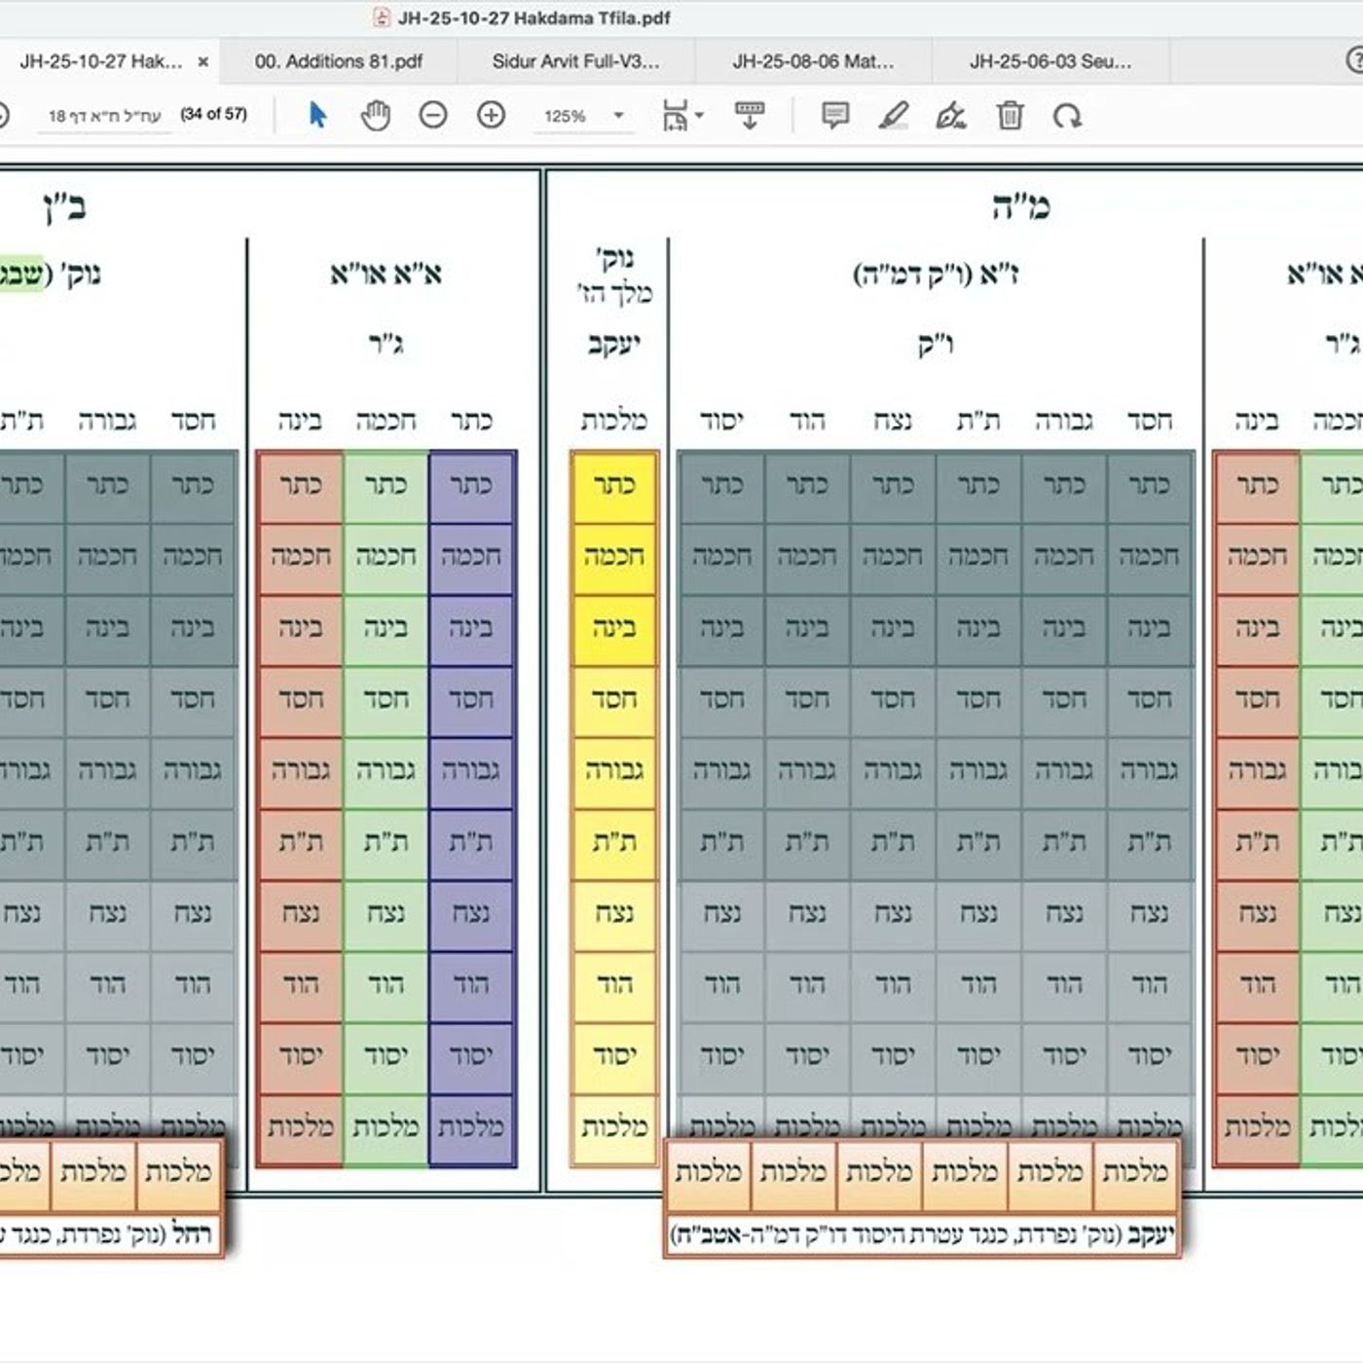Click the רחל (נוק' נפרדת) footnote text
The image size is (1363, 1363).
point(105,1236)
